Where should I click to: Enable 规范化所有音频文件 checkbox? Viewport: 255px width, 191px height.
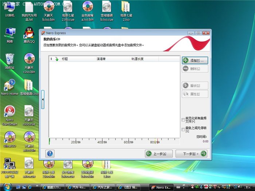coord(183,120)
